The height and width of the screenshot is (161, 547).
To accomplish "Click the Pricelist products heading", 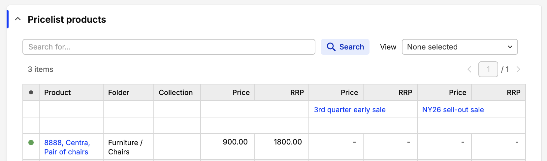I will (67, 19).
